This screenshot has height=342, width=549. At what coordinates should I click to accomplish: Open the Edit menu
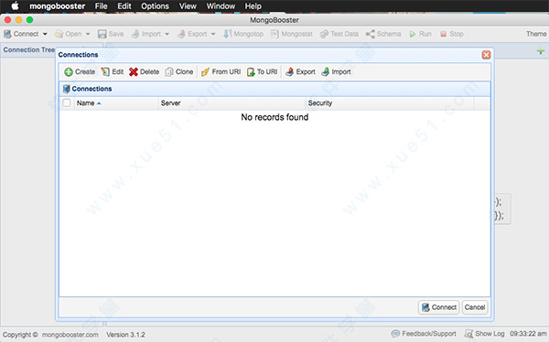[124, 6]
